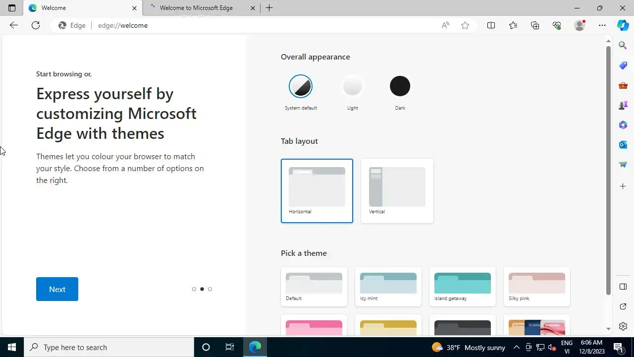Viewport: 634px width, 357px height.
Task: Open sidebar settings gear icon
Action: pyautogui.click(x=623, y=326)
